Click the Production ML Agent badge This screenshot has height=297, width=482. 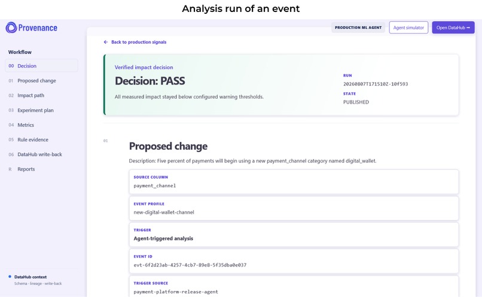tap(358, 28)
